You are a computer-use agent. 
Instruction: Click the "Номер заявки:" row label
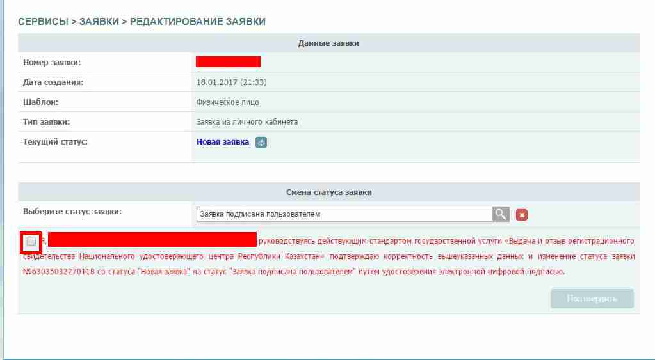click(56, 63)
